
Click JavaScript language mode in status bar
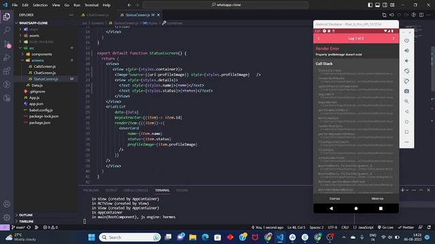tap(364, 228)
